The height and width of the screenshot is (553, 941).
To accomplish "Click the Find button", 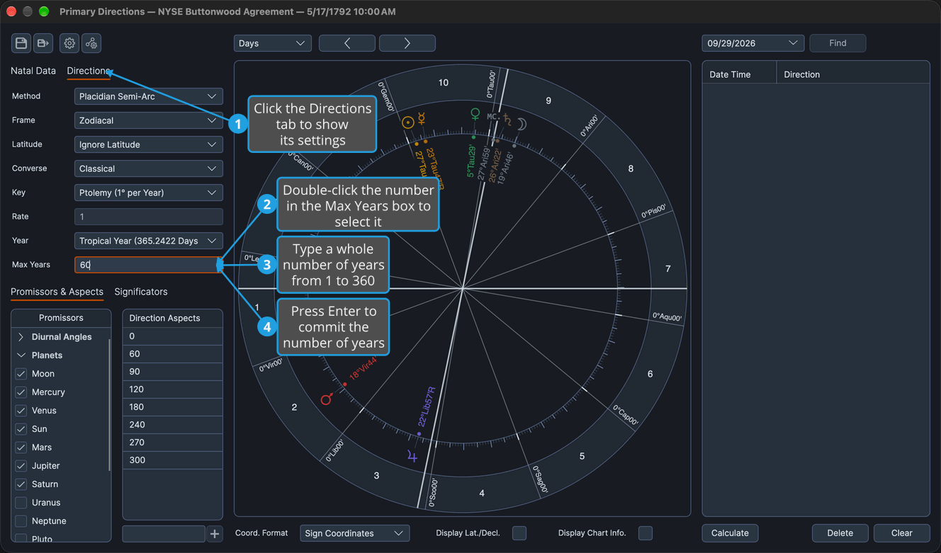I will click(838, 43).
